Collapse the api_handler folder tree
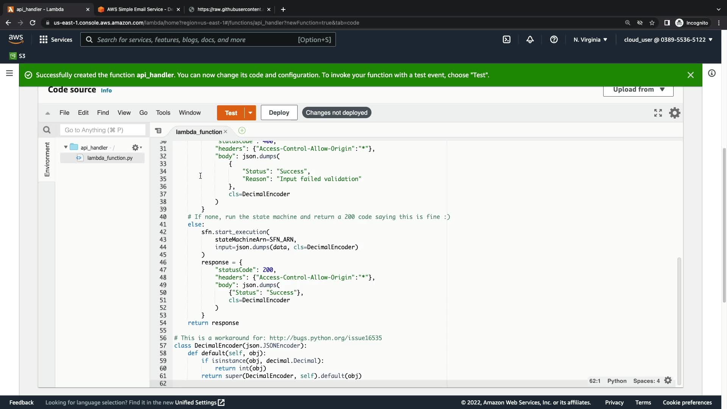 66,147
